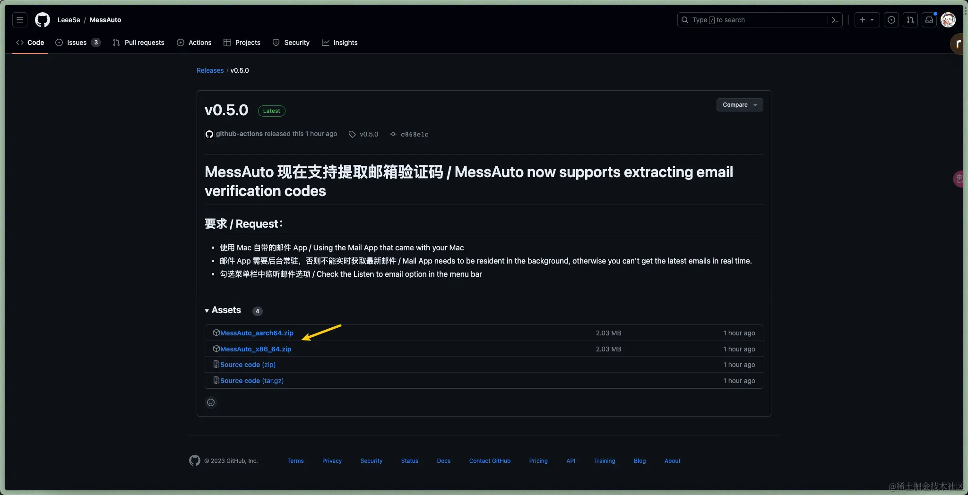Download Source code (tar.gz)

click(x=252, y=381)
